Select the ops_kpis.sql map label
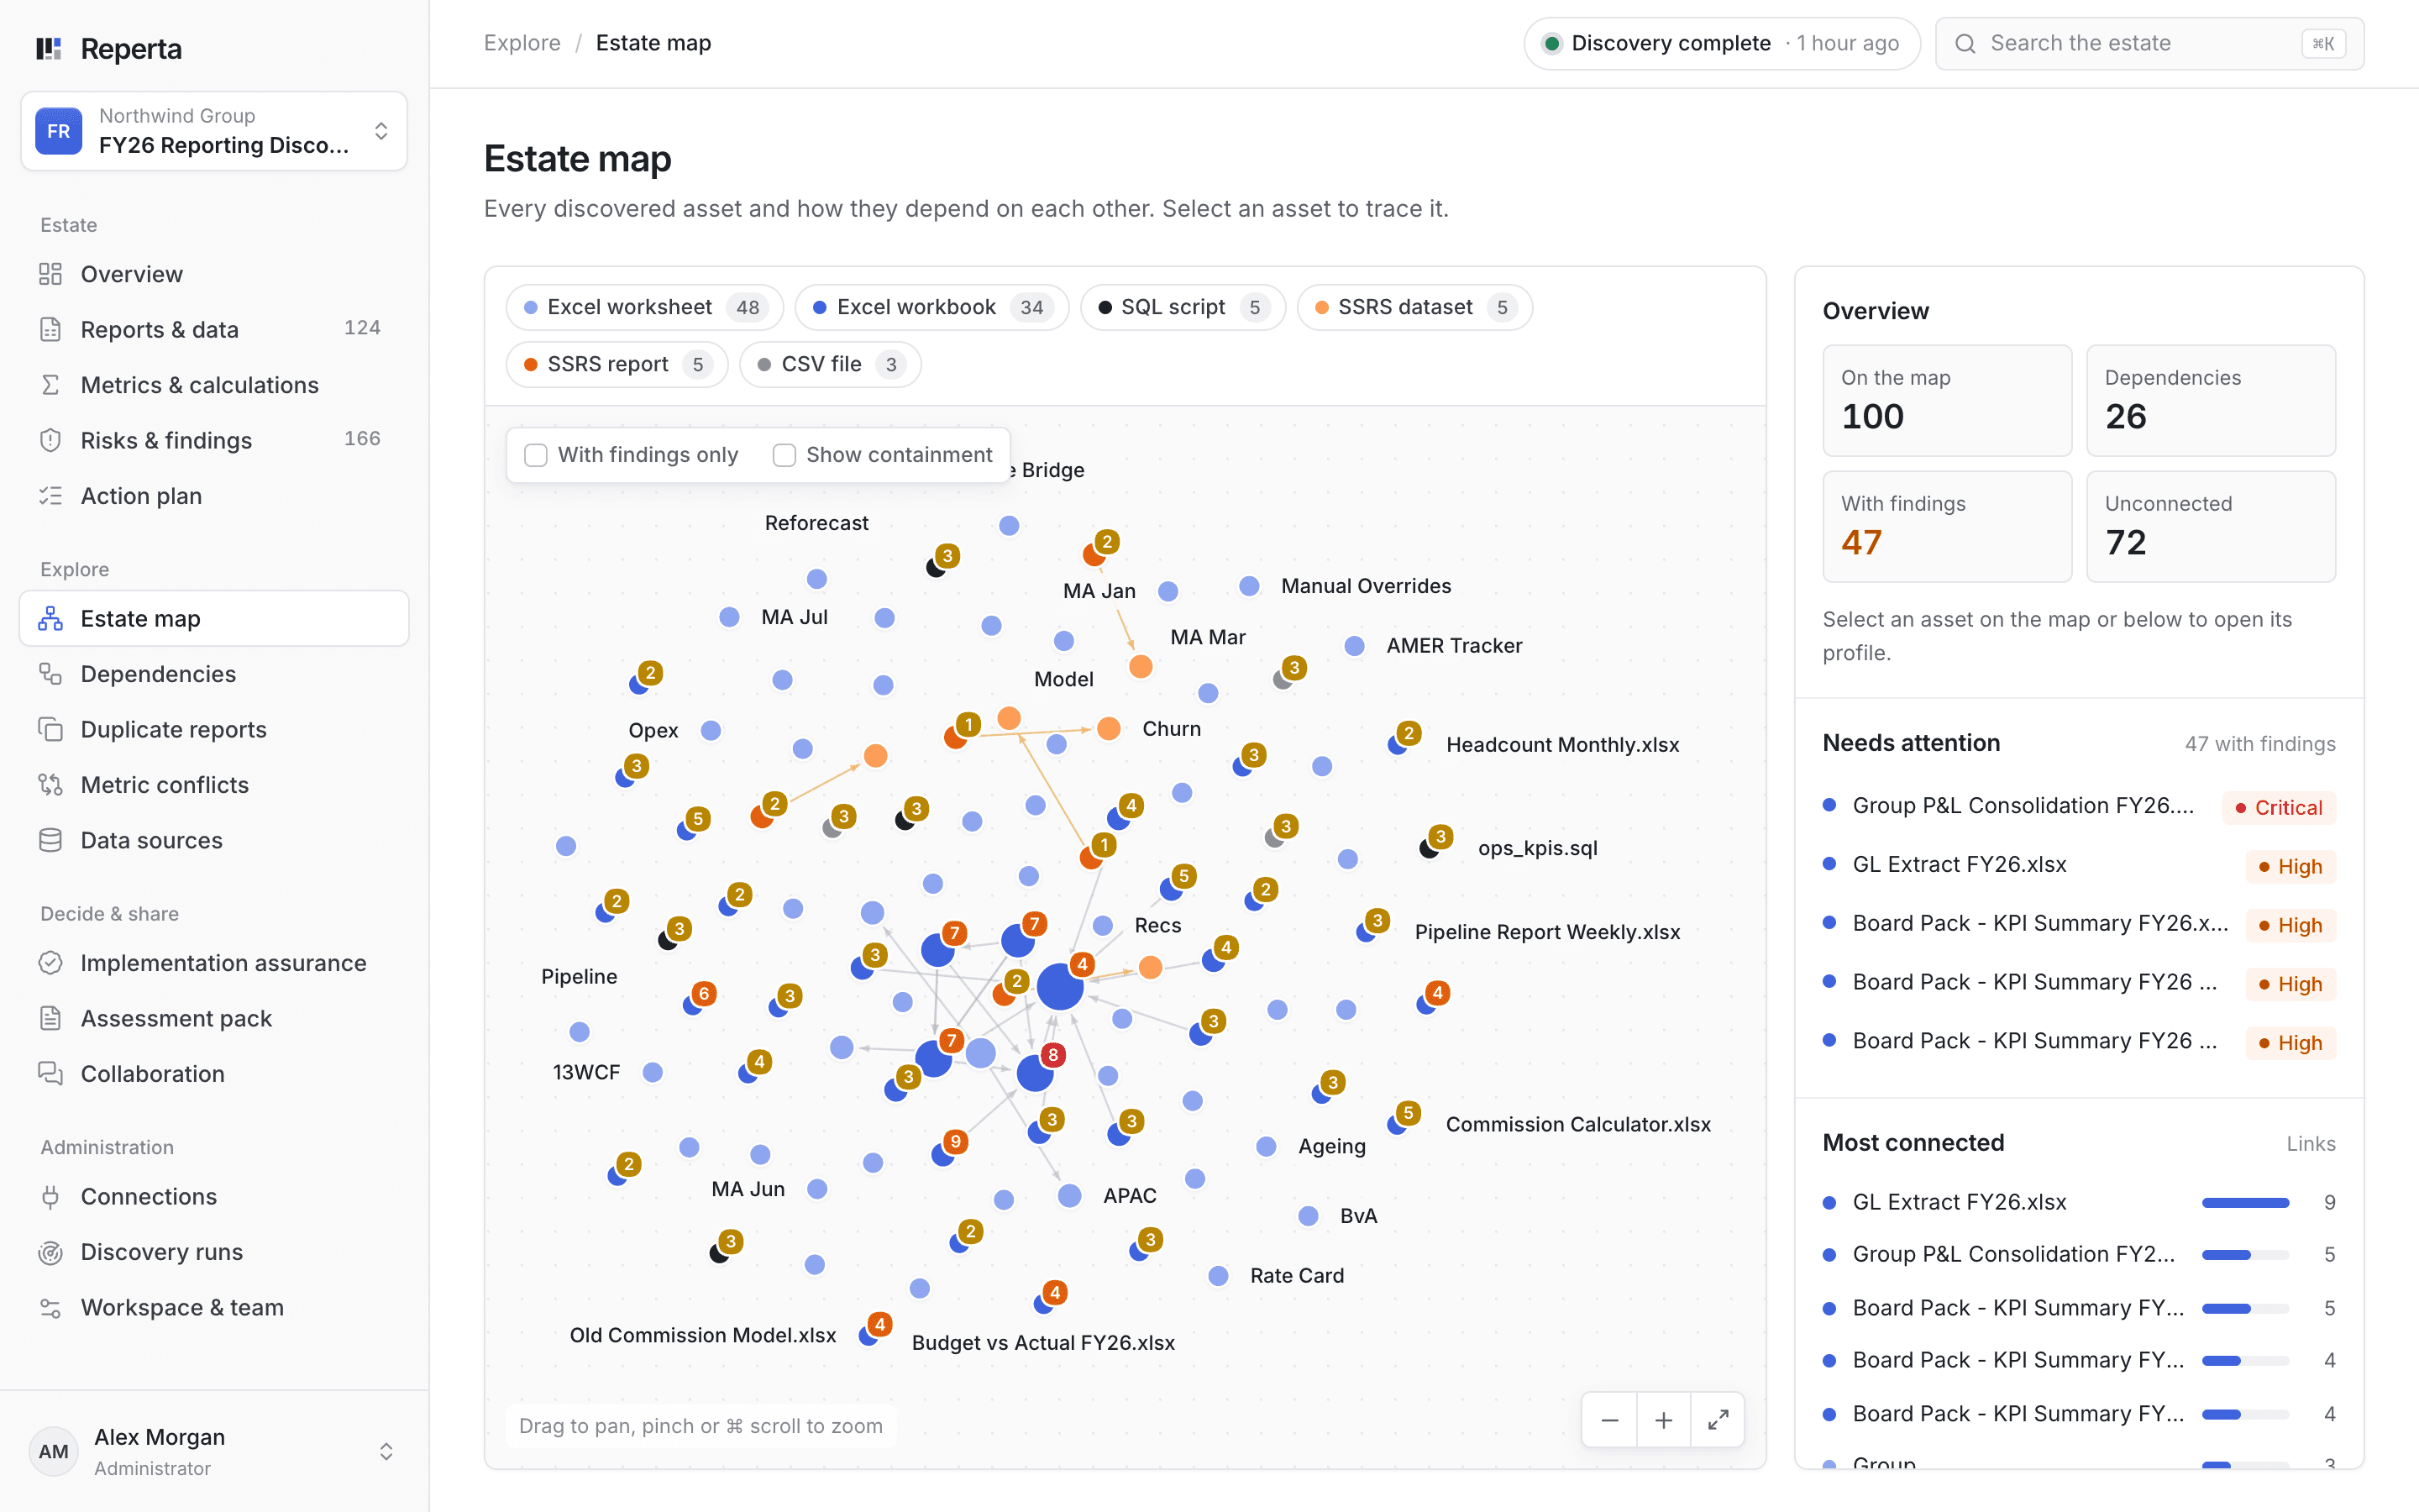The height and width of the screenshot is (1512, 2419). tap(1537, 848)
